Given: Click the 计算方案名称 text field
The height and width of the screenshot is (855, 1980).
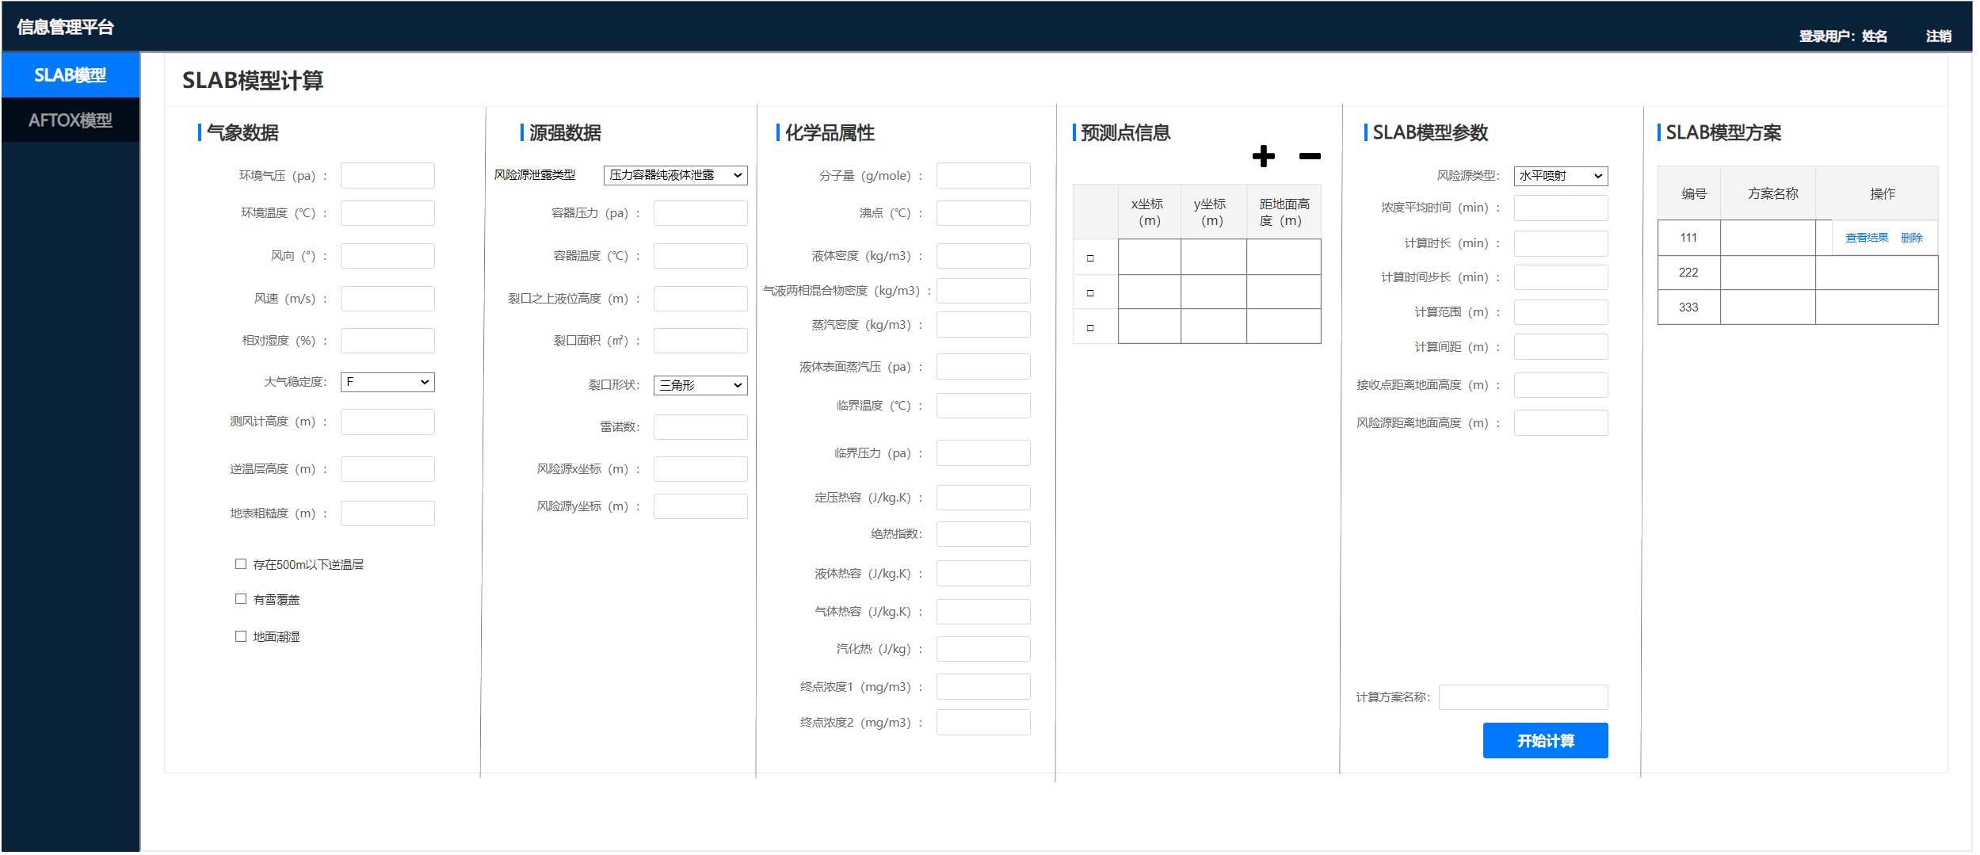Looking at the screenshot, I should pyautogui.click(x=1523, y=697).
